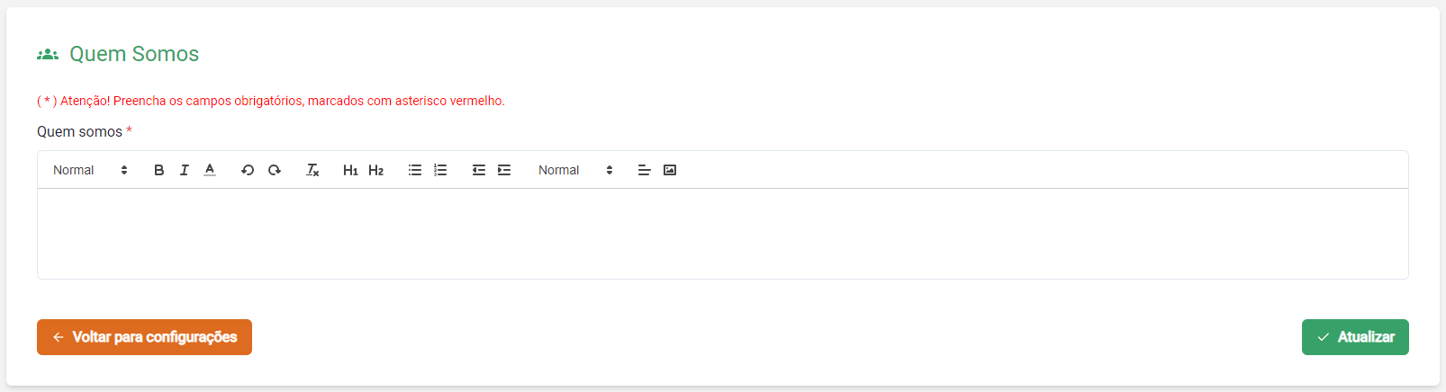Toggle italic text formatting
The height and width of the screenshot is (392, 1446).
pos(185,170)
